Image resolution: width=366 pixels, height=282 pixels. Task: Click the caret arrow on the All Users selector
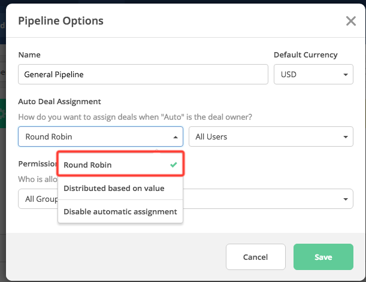pyautogui.click(x=345, y=137)
